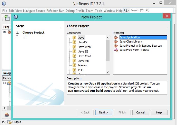The height and width of the screenshot is (125, 177).
Task: Click the NetBeans cube icon in dialog title
Action: pyautogui.click(x=16, y=17)
